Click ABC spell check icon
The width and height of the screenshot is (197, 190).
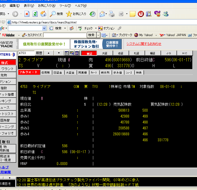pyautogui.click(x=80, y=28)
